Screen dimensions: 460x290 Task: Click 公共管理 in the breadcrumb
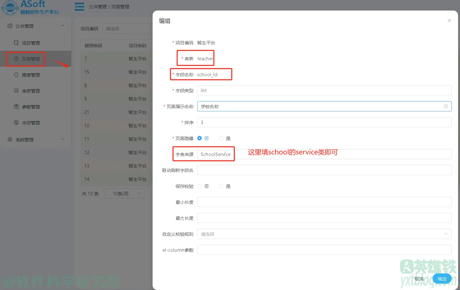[x=98, y=7]
